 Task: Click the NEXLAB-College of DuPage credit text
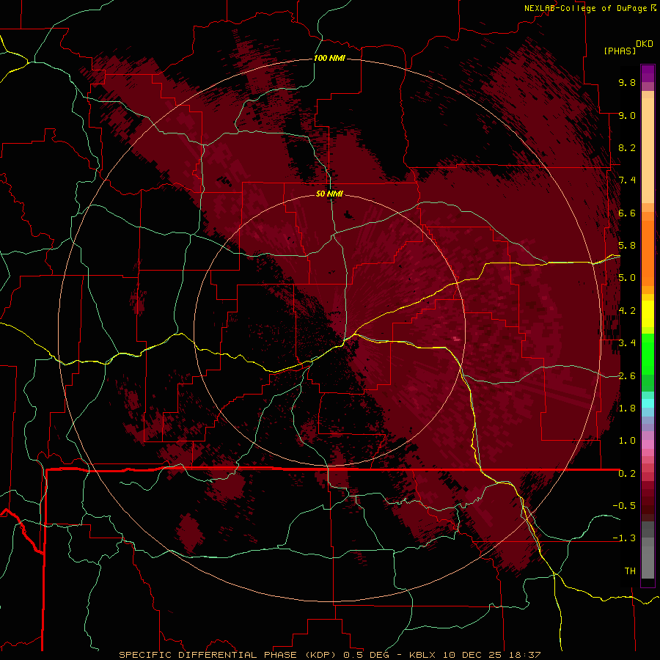pos(587,8)
